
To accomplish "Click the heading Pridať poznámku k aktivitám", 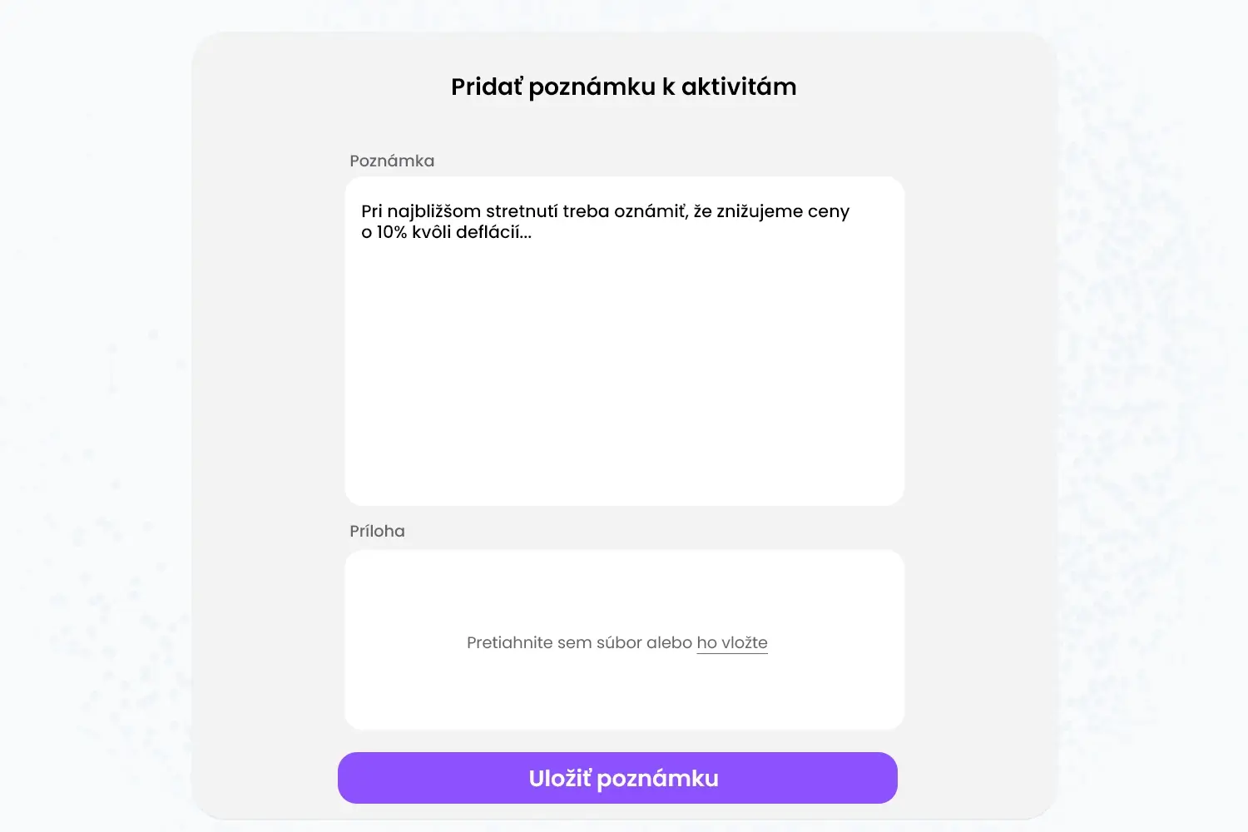I will click(623, 86).
